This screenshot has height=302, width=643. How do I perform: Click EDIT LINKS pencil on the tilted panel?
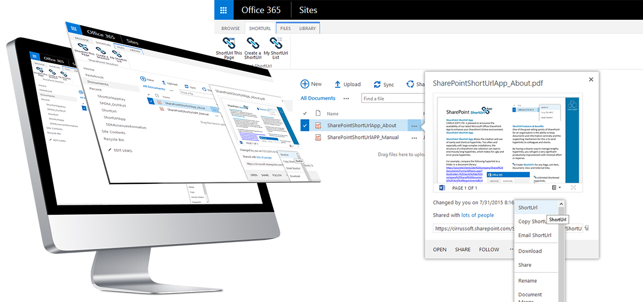(109, 150)
